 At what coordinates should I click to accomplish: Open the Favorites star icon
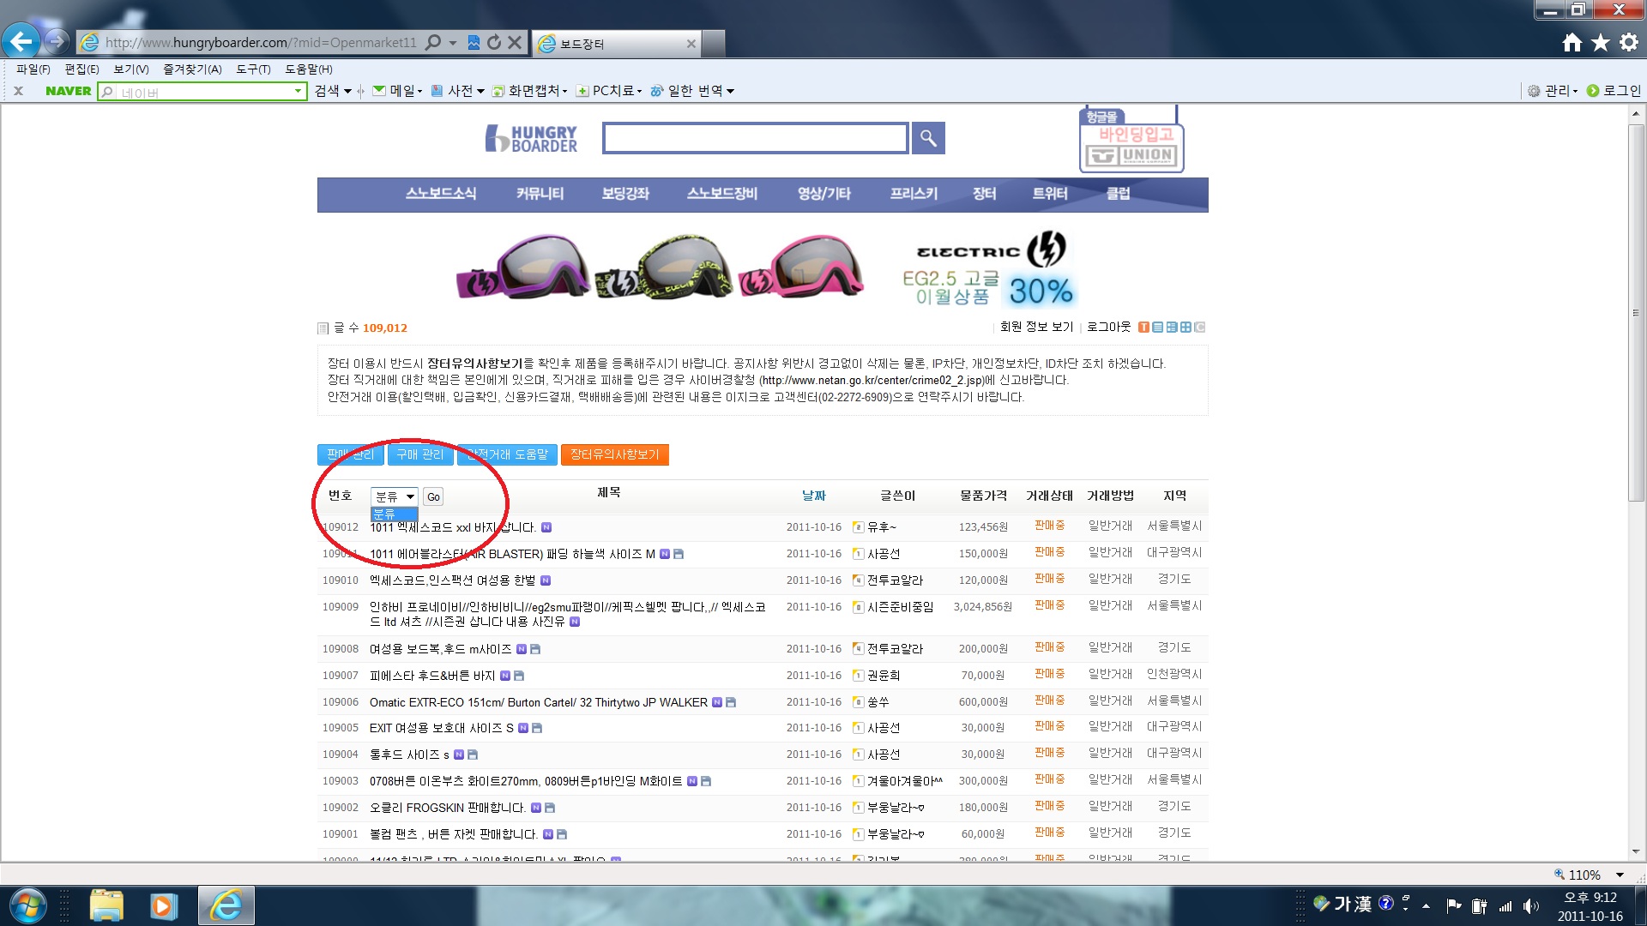coord(1601,42)
